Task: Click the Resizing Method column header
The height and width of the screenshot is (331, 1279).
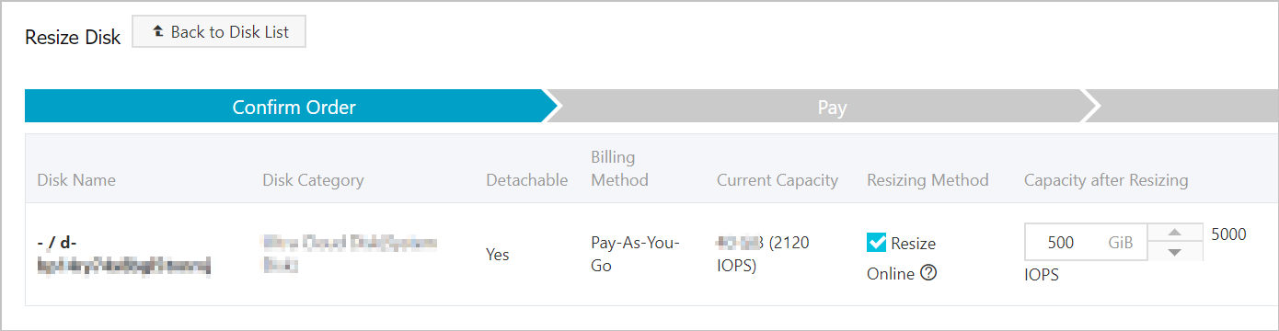Action: [928, 180]
